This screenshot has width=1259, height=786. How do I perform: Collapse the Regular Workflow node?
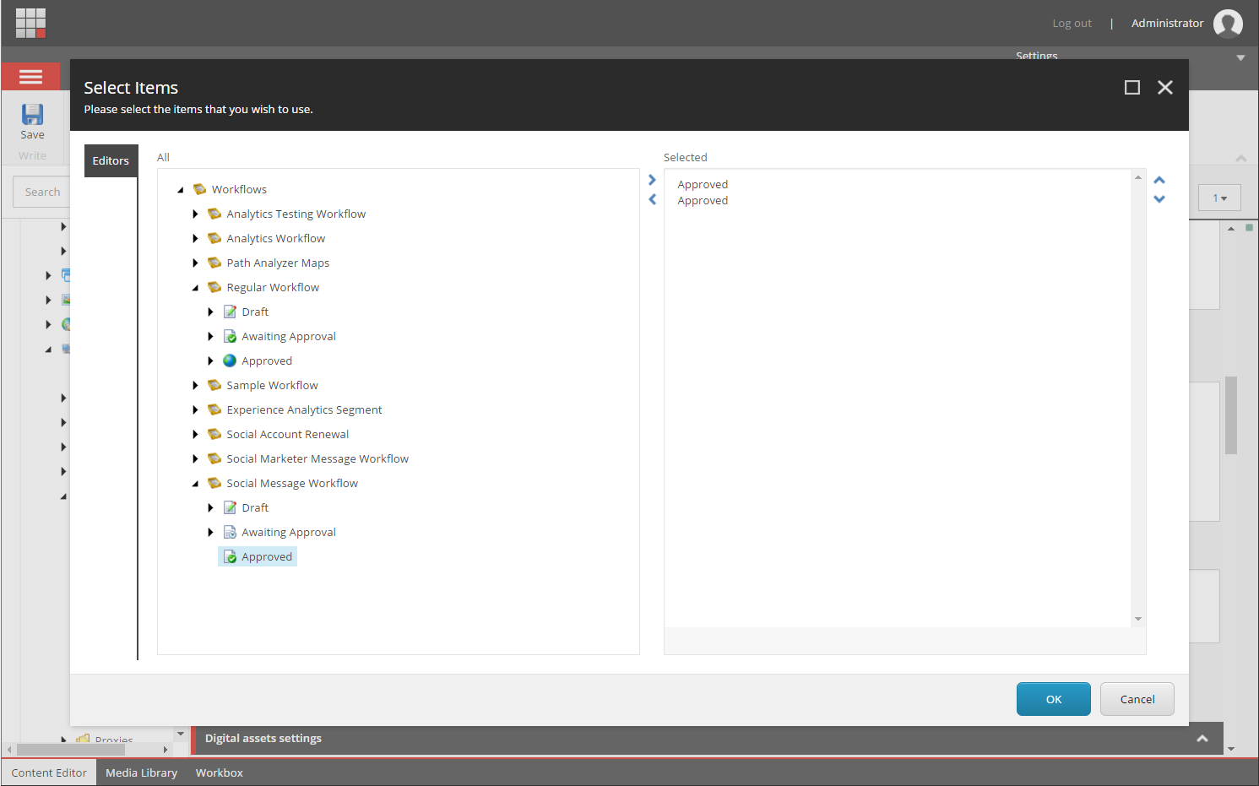(x=195, y=288)
